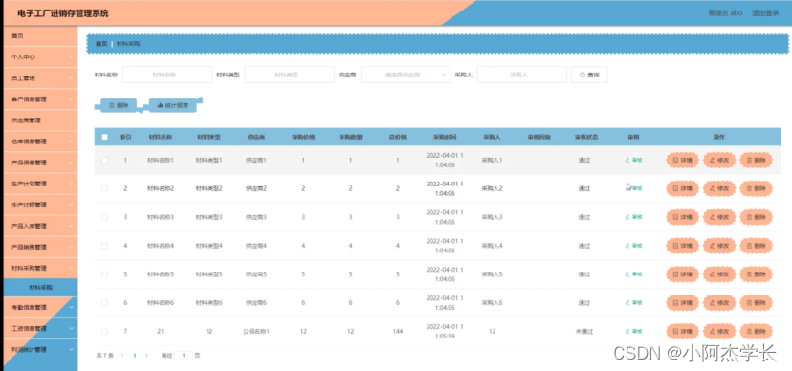Open the 统计报表 statistics report

[173, 105]
